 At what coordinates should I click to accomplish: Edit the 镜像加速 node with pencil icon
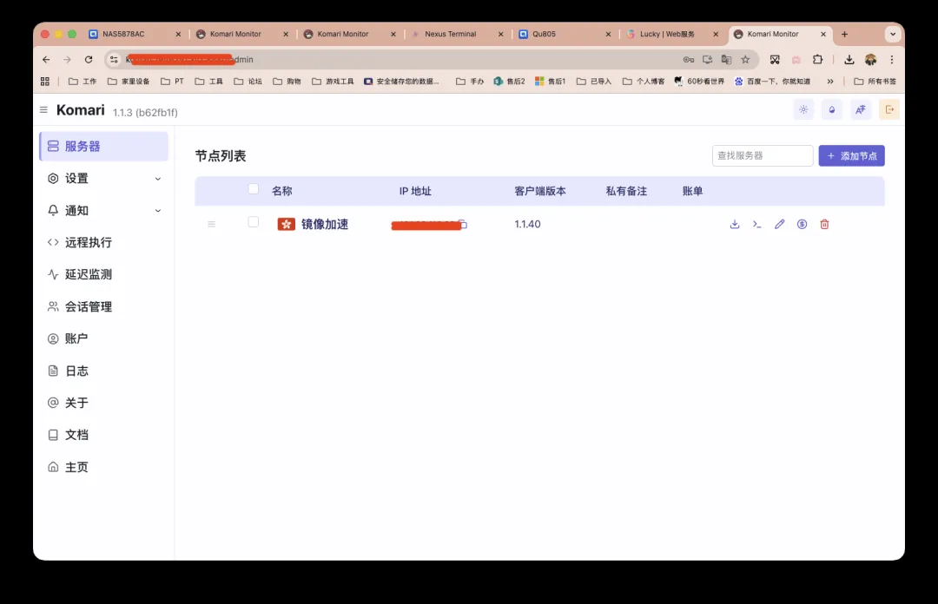779,224
